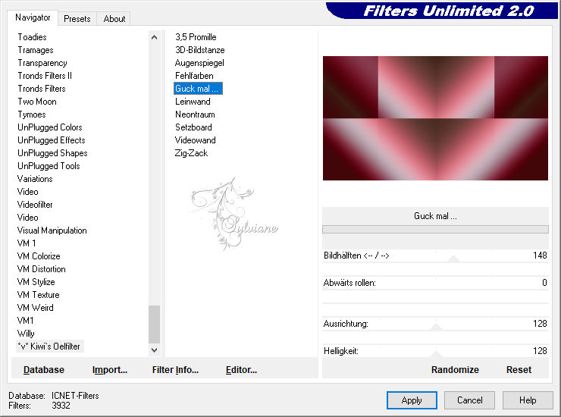This screenshot has width=561, height=417.
Task: Select VM Stylize category
Action: 36,282
